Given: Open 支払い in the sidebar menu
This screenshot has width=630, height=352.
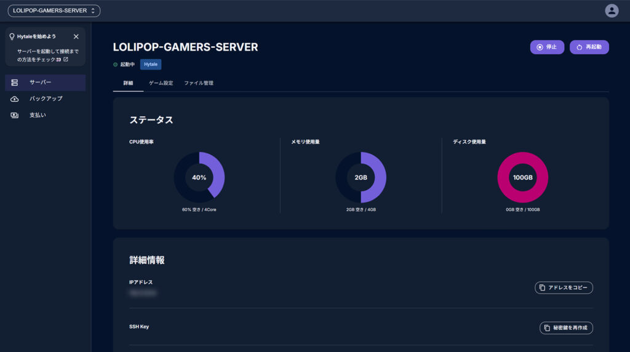Looking at the screenshot, I should pyautogui.click(x=38, y=115).
